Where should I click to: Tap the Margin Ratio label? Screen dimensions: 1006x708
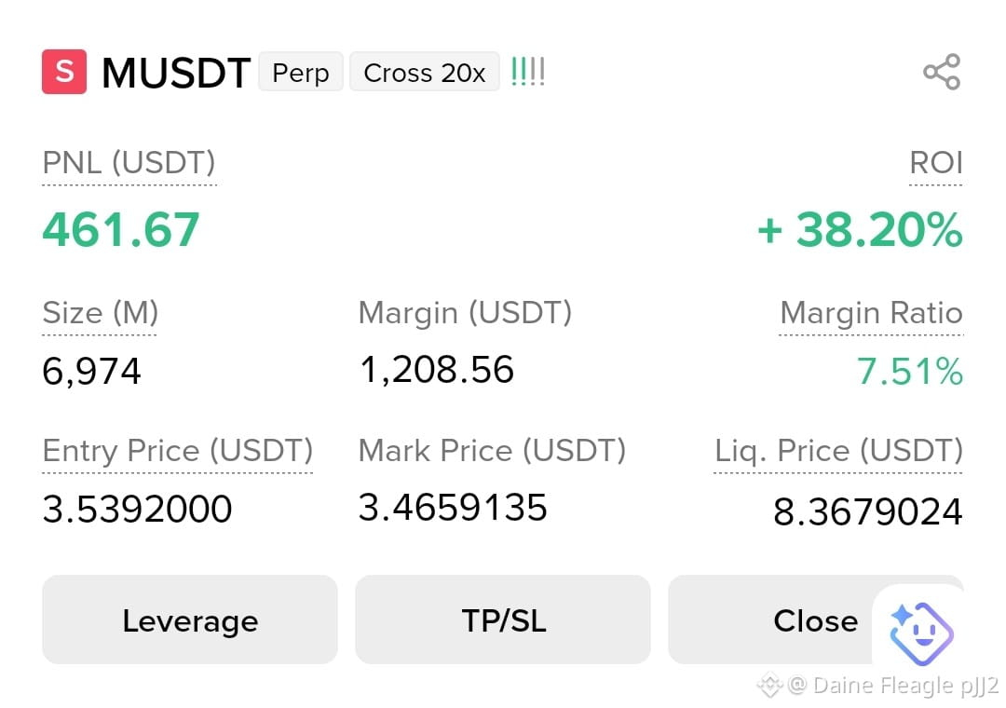click(x=871, y=313)
